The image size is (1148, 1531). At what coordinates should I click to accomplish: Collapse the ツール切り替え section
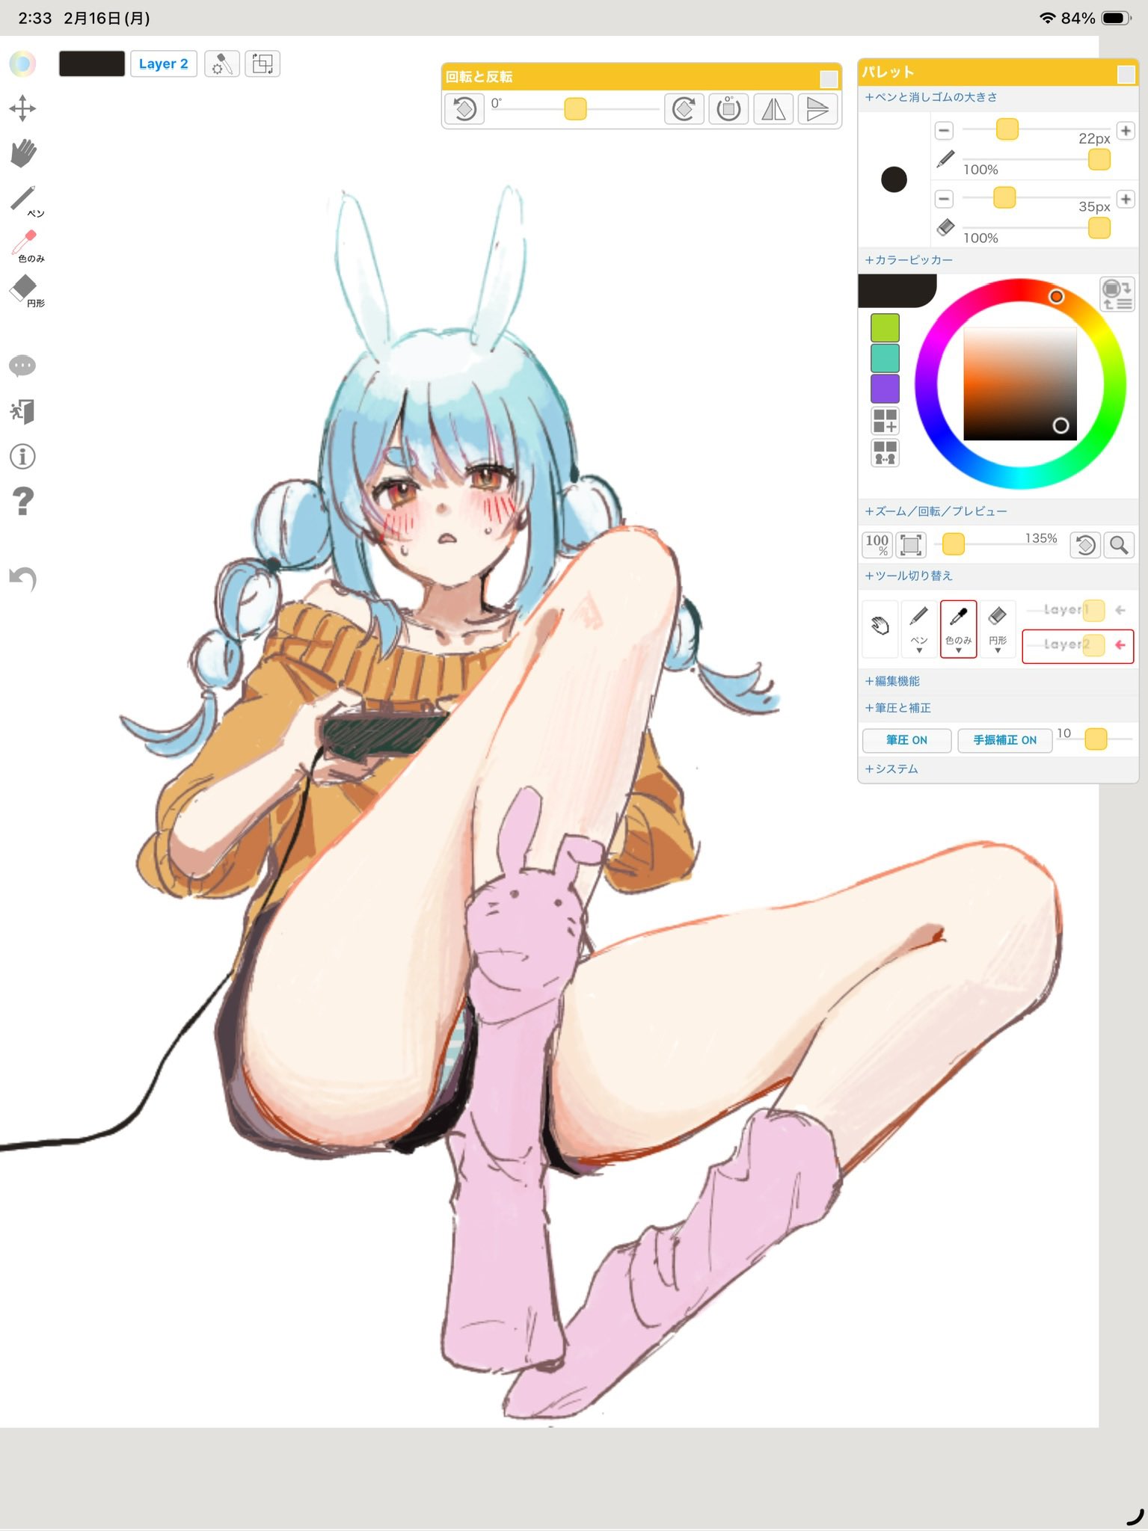(x=909, y=576)
